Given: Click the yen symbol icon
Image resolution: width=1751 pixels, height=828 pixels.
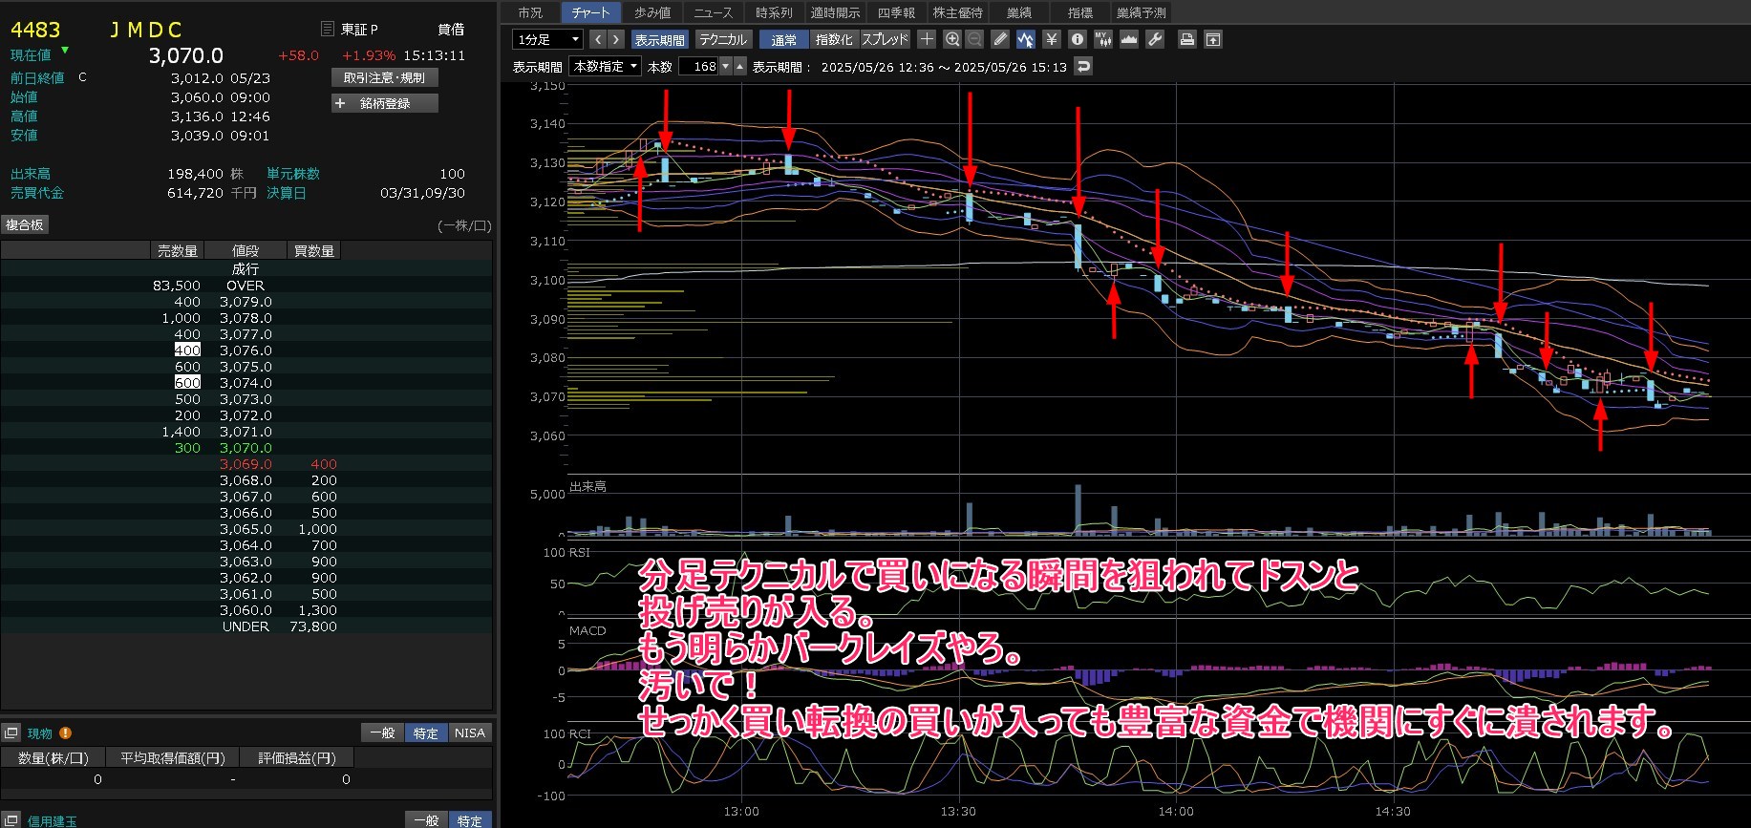Looking at the screenshot, I should 1052,39.
